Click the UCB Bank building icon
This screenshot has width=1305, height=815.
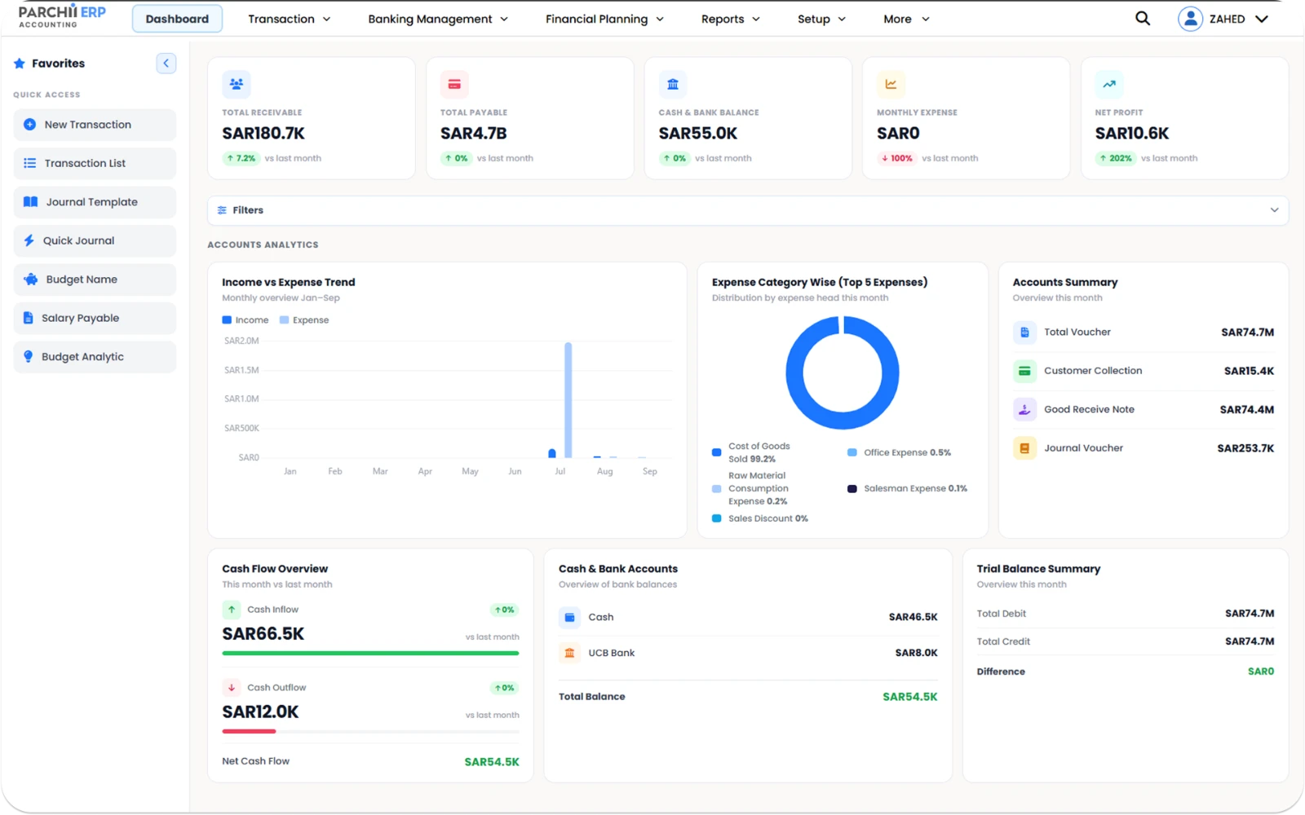[569, 653]
